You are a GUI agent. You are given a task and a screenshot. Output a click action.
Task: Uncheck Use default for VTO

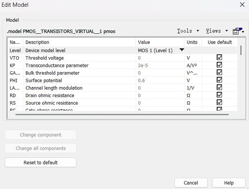pyautogui.click(x=219, y=57)
